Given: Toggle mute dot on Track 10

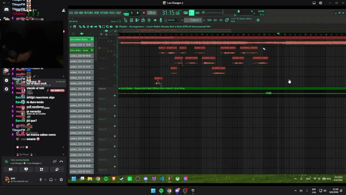Looking at the screenshot, I should [x=115, y=136].
